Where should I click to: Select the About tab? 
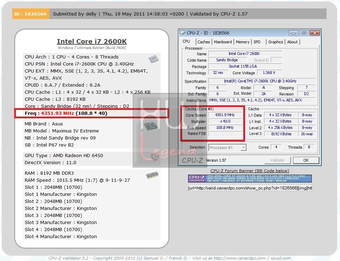tap(292, 42)
